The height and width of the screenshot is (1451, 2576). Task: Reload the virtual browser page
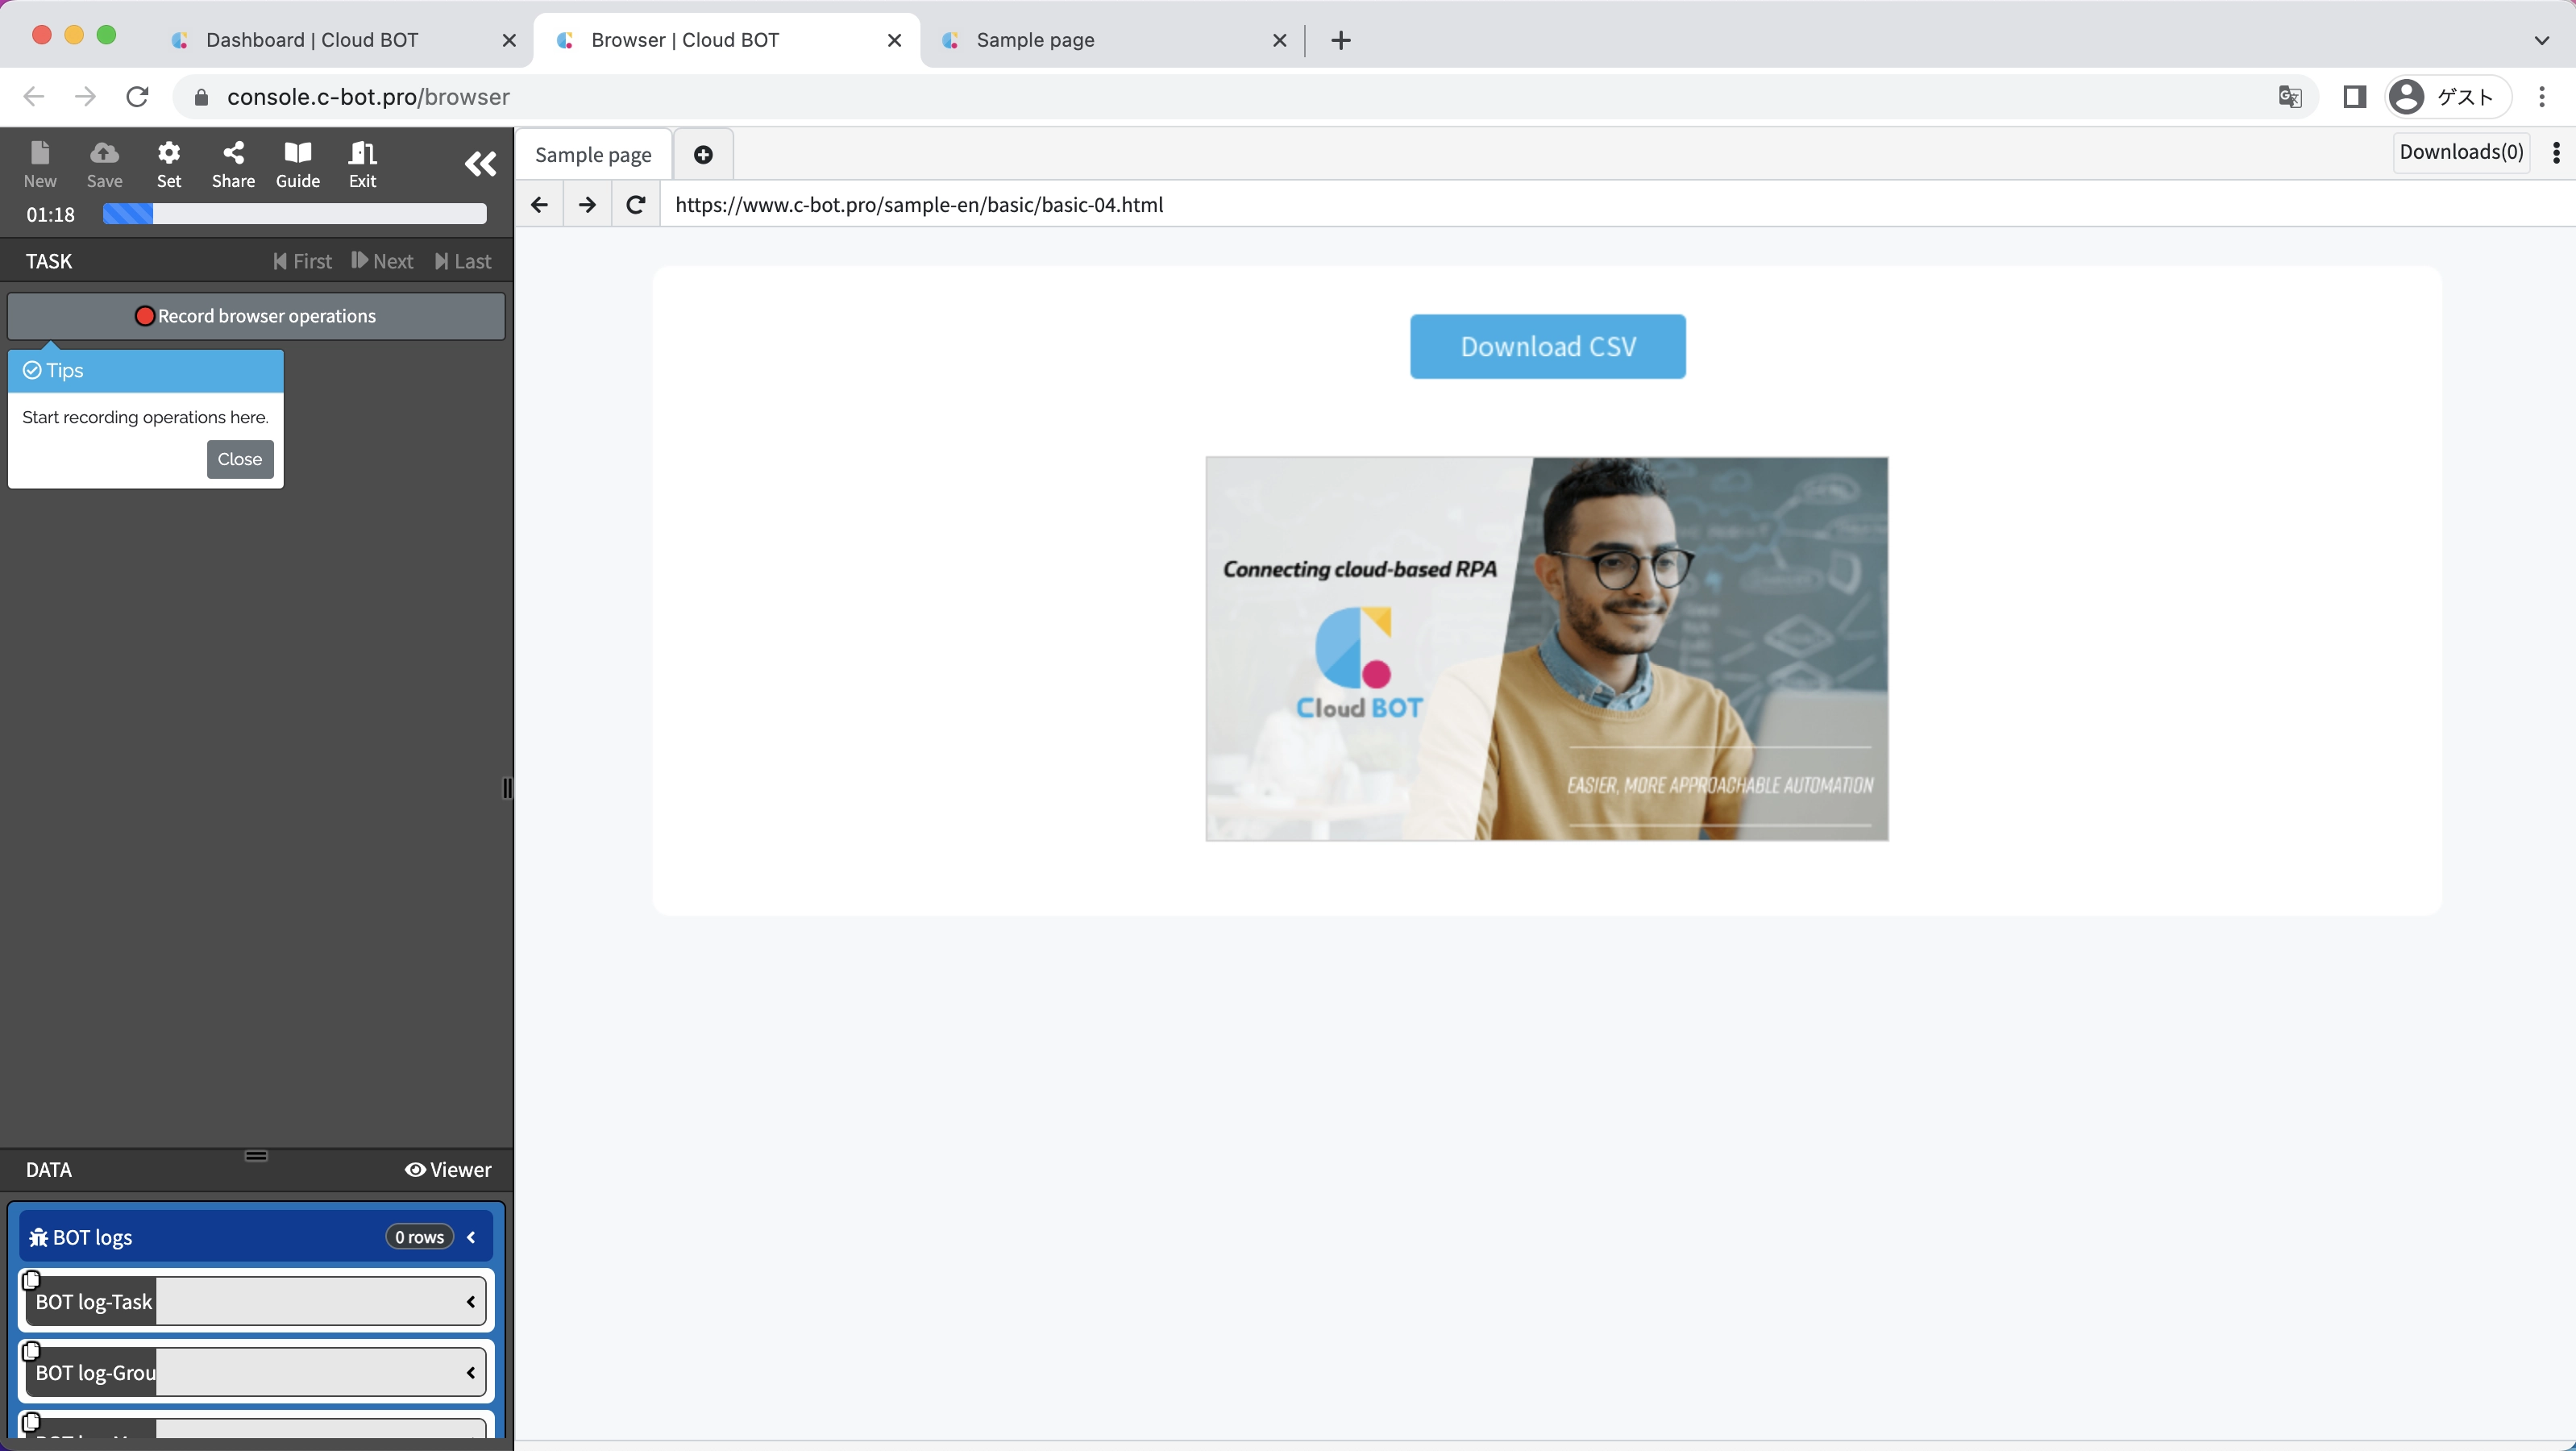click(x=635, y=205)
